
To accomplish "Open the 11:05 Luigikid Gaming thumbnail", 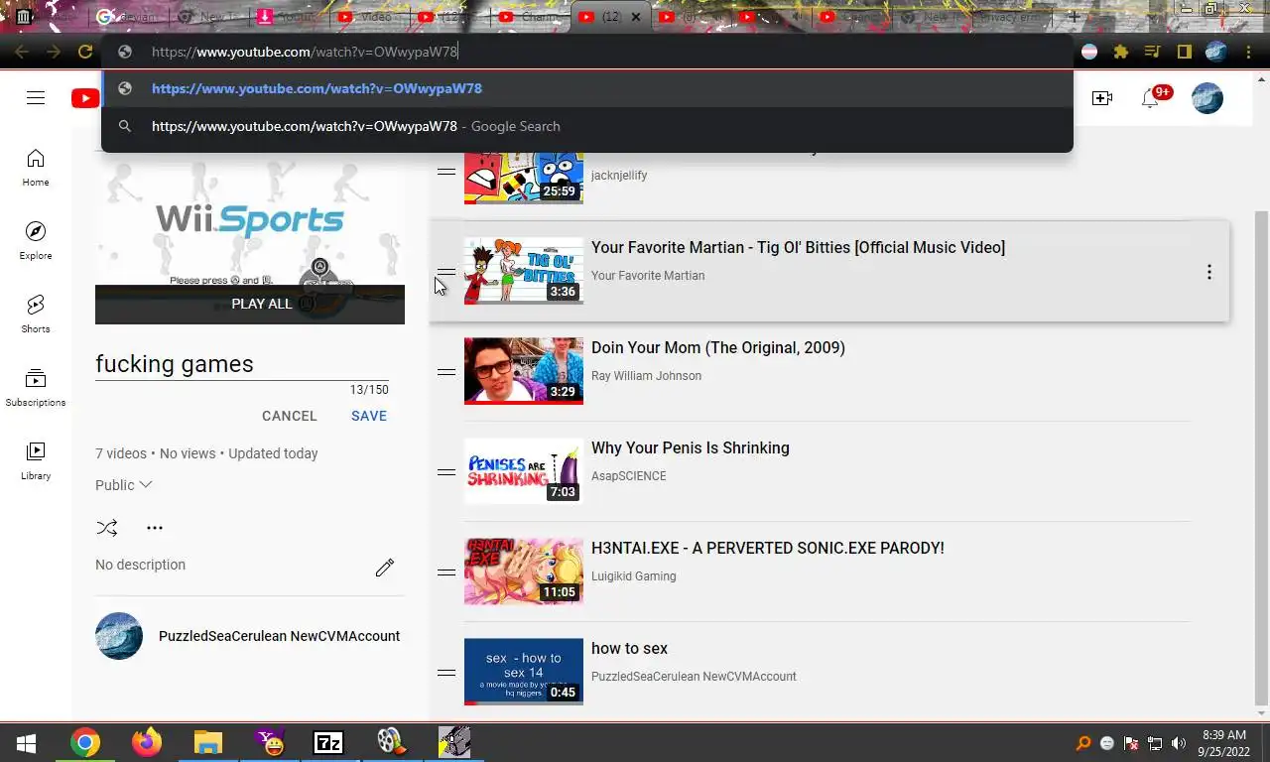I will pos(524,571).
